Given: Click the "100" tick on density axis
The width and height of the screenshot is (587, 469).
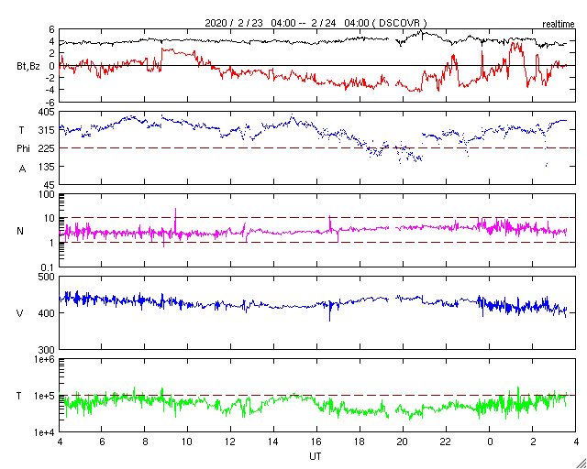Looking at the screenshot, I should click(x=47, y=194).
